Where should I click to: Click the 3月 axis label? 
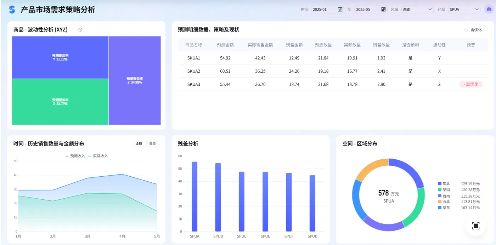click(88, 236)
